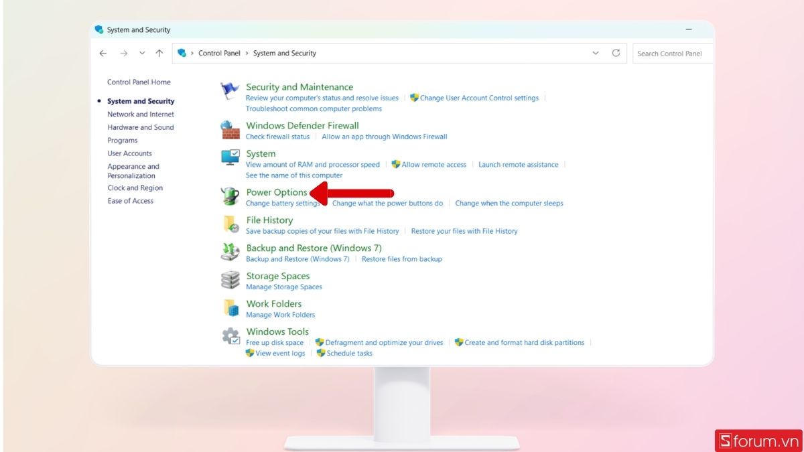Click Launch remote assistance

coord(519,165)
